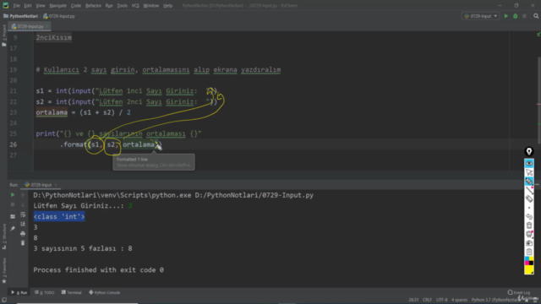This screenshot has width=541, height=304.
Task: Run the 0729-Input configuration from top toolbar
Action: [x=505, y=16]
